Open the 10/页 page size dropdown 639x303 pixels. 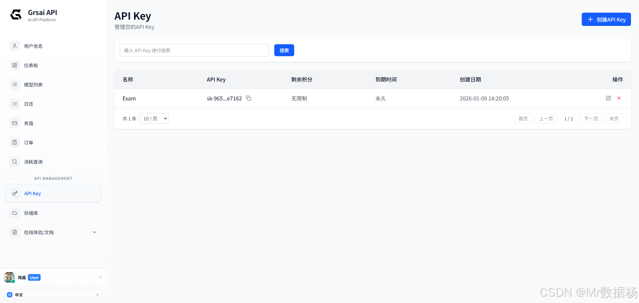pos(154,118)
